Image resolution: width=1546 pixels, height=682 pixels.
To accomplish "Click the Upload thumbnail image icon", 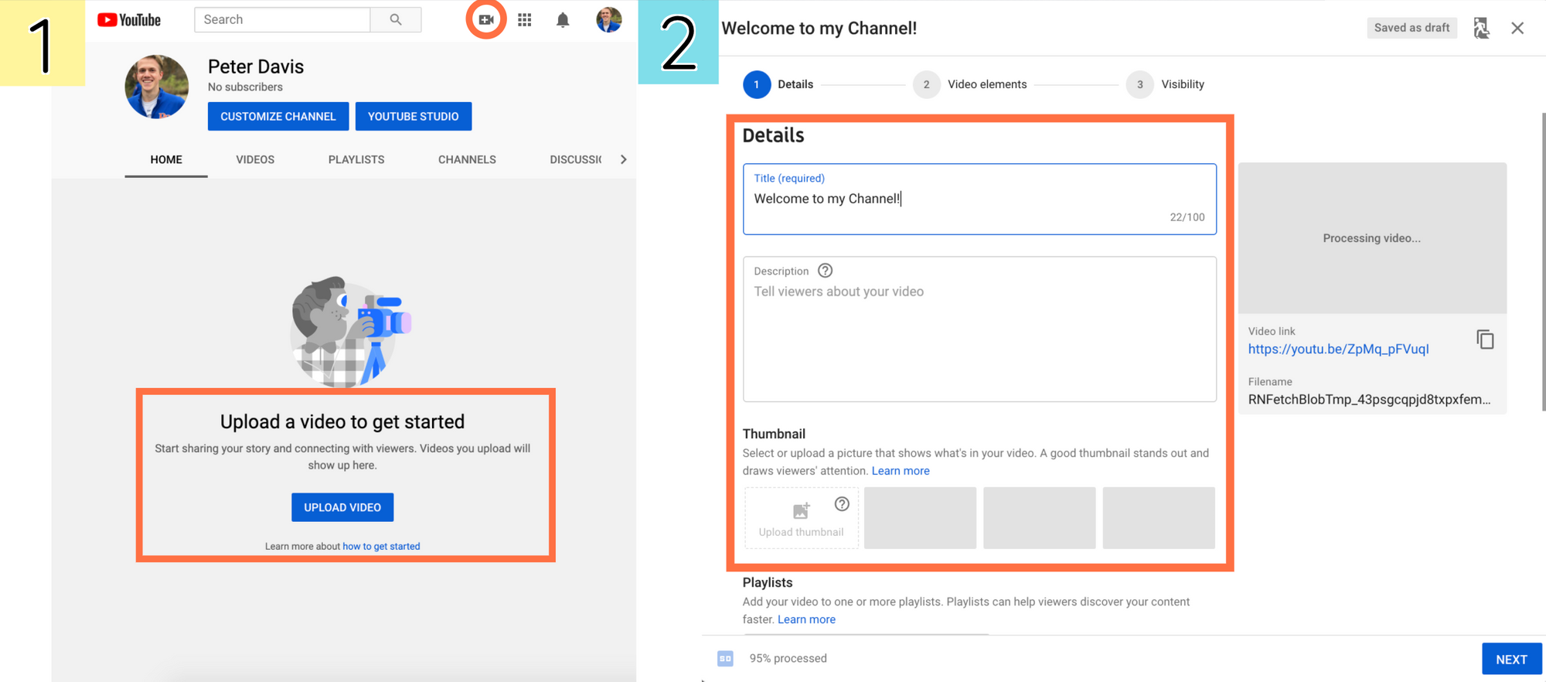I will point(801,511).
